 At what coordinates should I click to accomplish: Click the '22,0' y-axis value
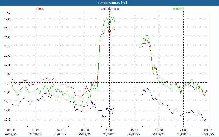pyautogui.click(x=7, y=19)
